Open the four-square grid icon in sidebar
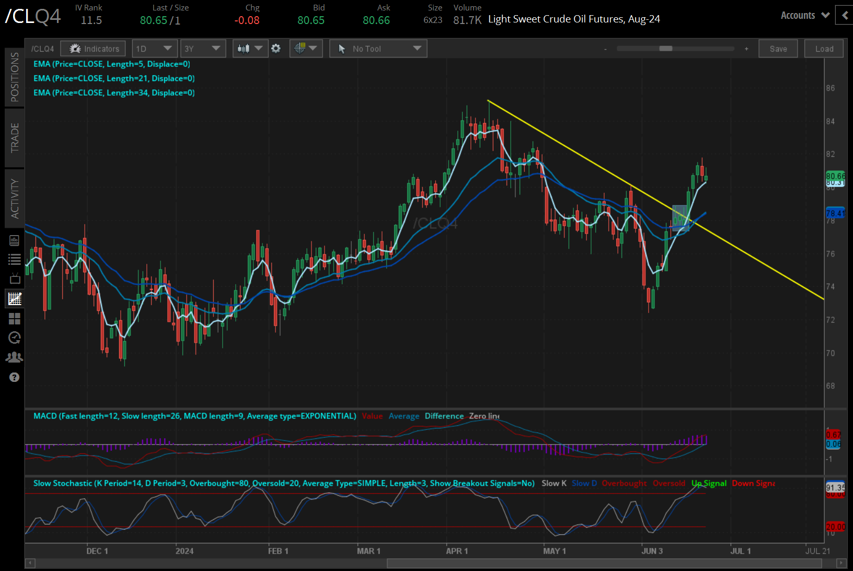 [15, 319]
